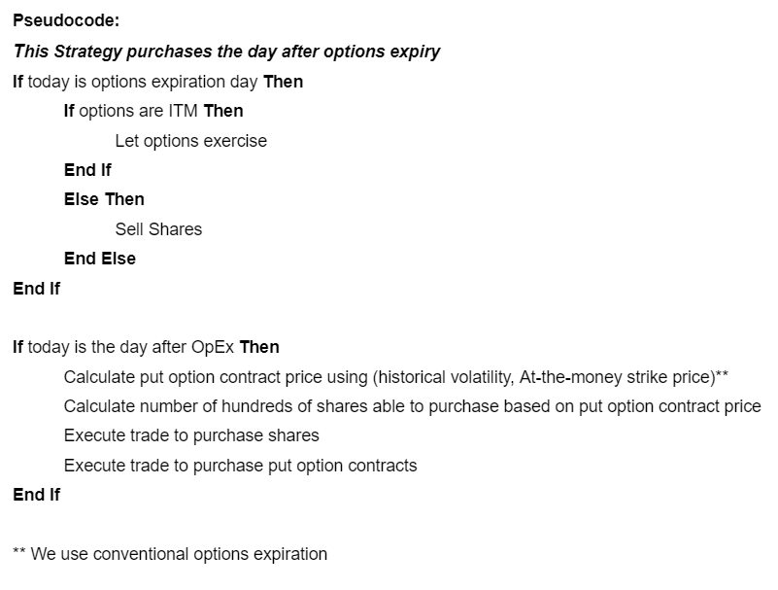Click "End If" directly under "Let options exercise"
The image size is (778, 590).
(x=87, y=170)
